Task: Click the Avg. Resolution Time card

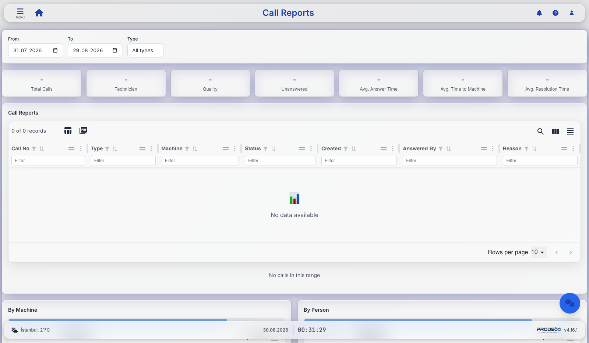Action: tap(547, 84)
